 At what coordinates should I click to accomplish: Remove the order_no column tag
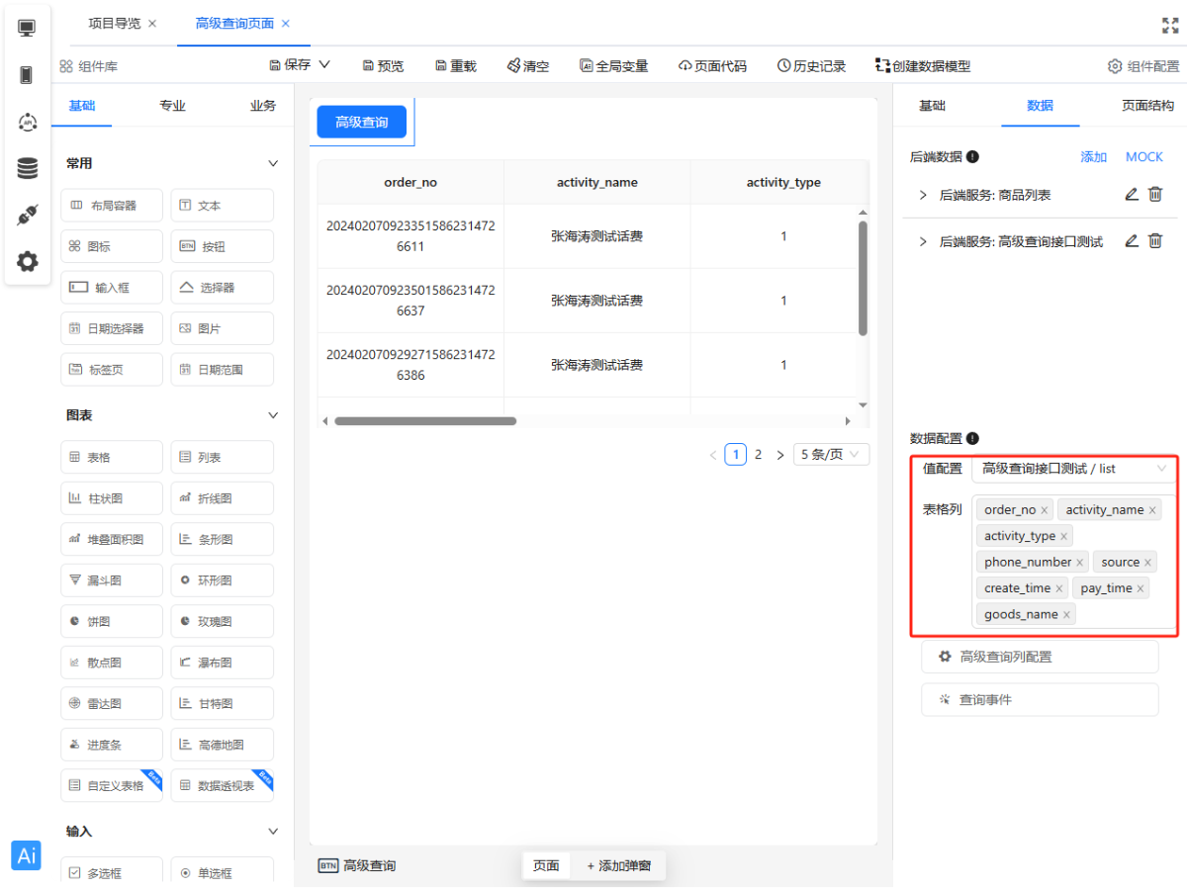(1045, 510)
